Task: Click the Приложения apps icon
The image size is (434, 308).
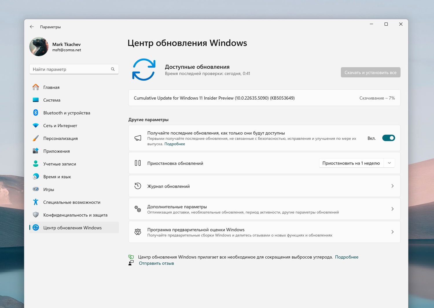Action: [36, 151]
